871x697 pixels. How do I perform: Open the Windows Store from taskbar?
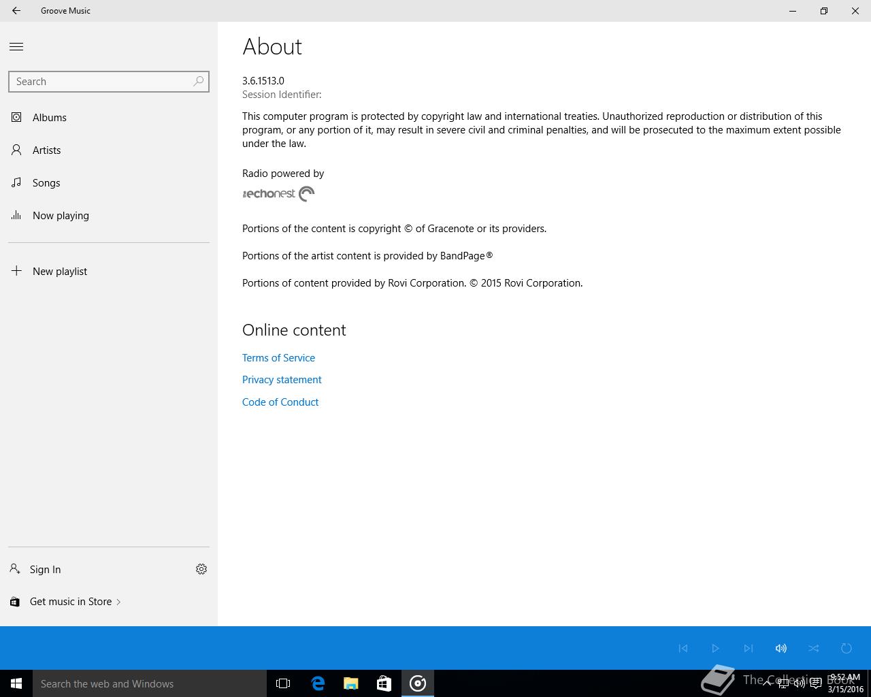[384, 683]
